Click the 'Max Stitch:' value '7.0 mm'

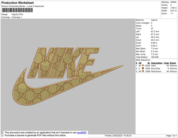(154, 48)
